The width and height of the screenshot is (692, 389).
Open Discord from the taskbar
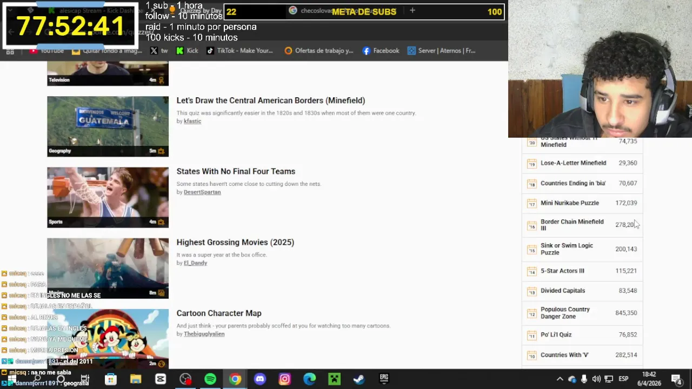click(x=260, y=379)
